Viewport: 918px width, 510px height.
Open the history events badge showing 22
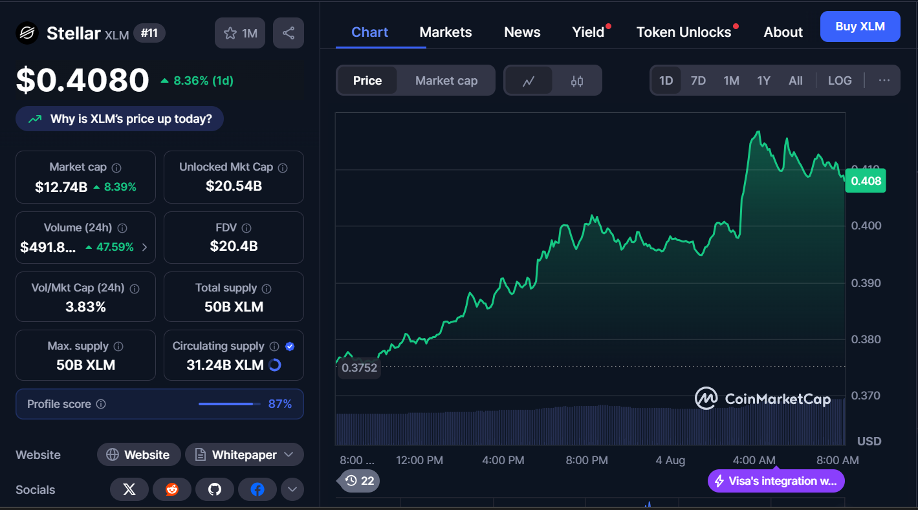pyautogui.click(x=360, y=481)
